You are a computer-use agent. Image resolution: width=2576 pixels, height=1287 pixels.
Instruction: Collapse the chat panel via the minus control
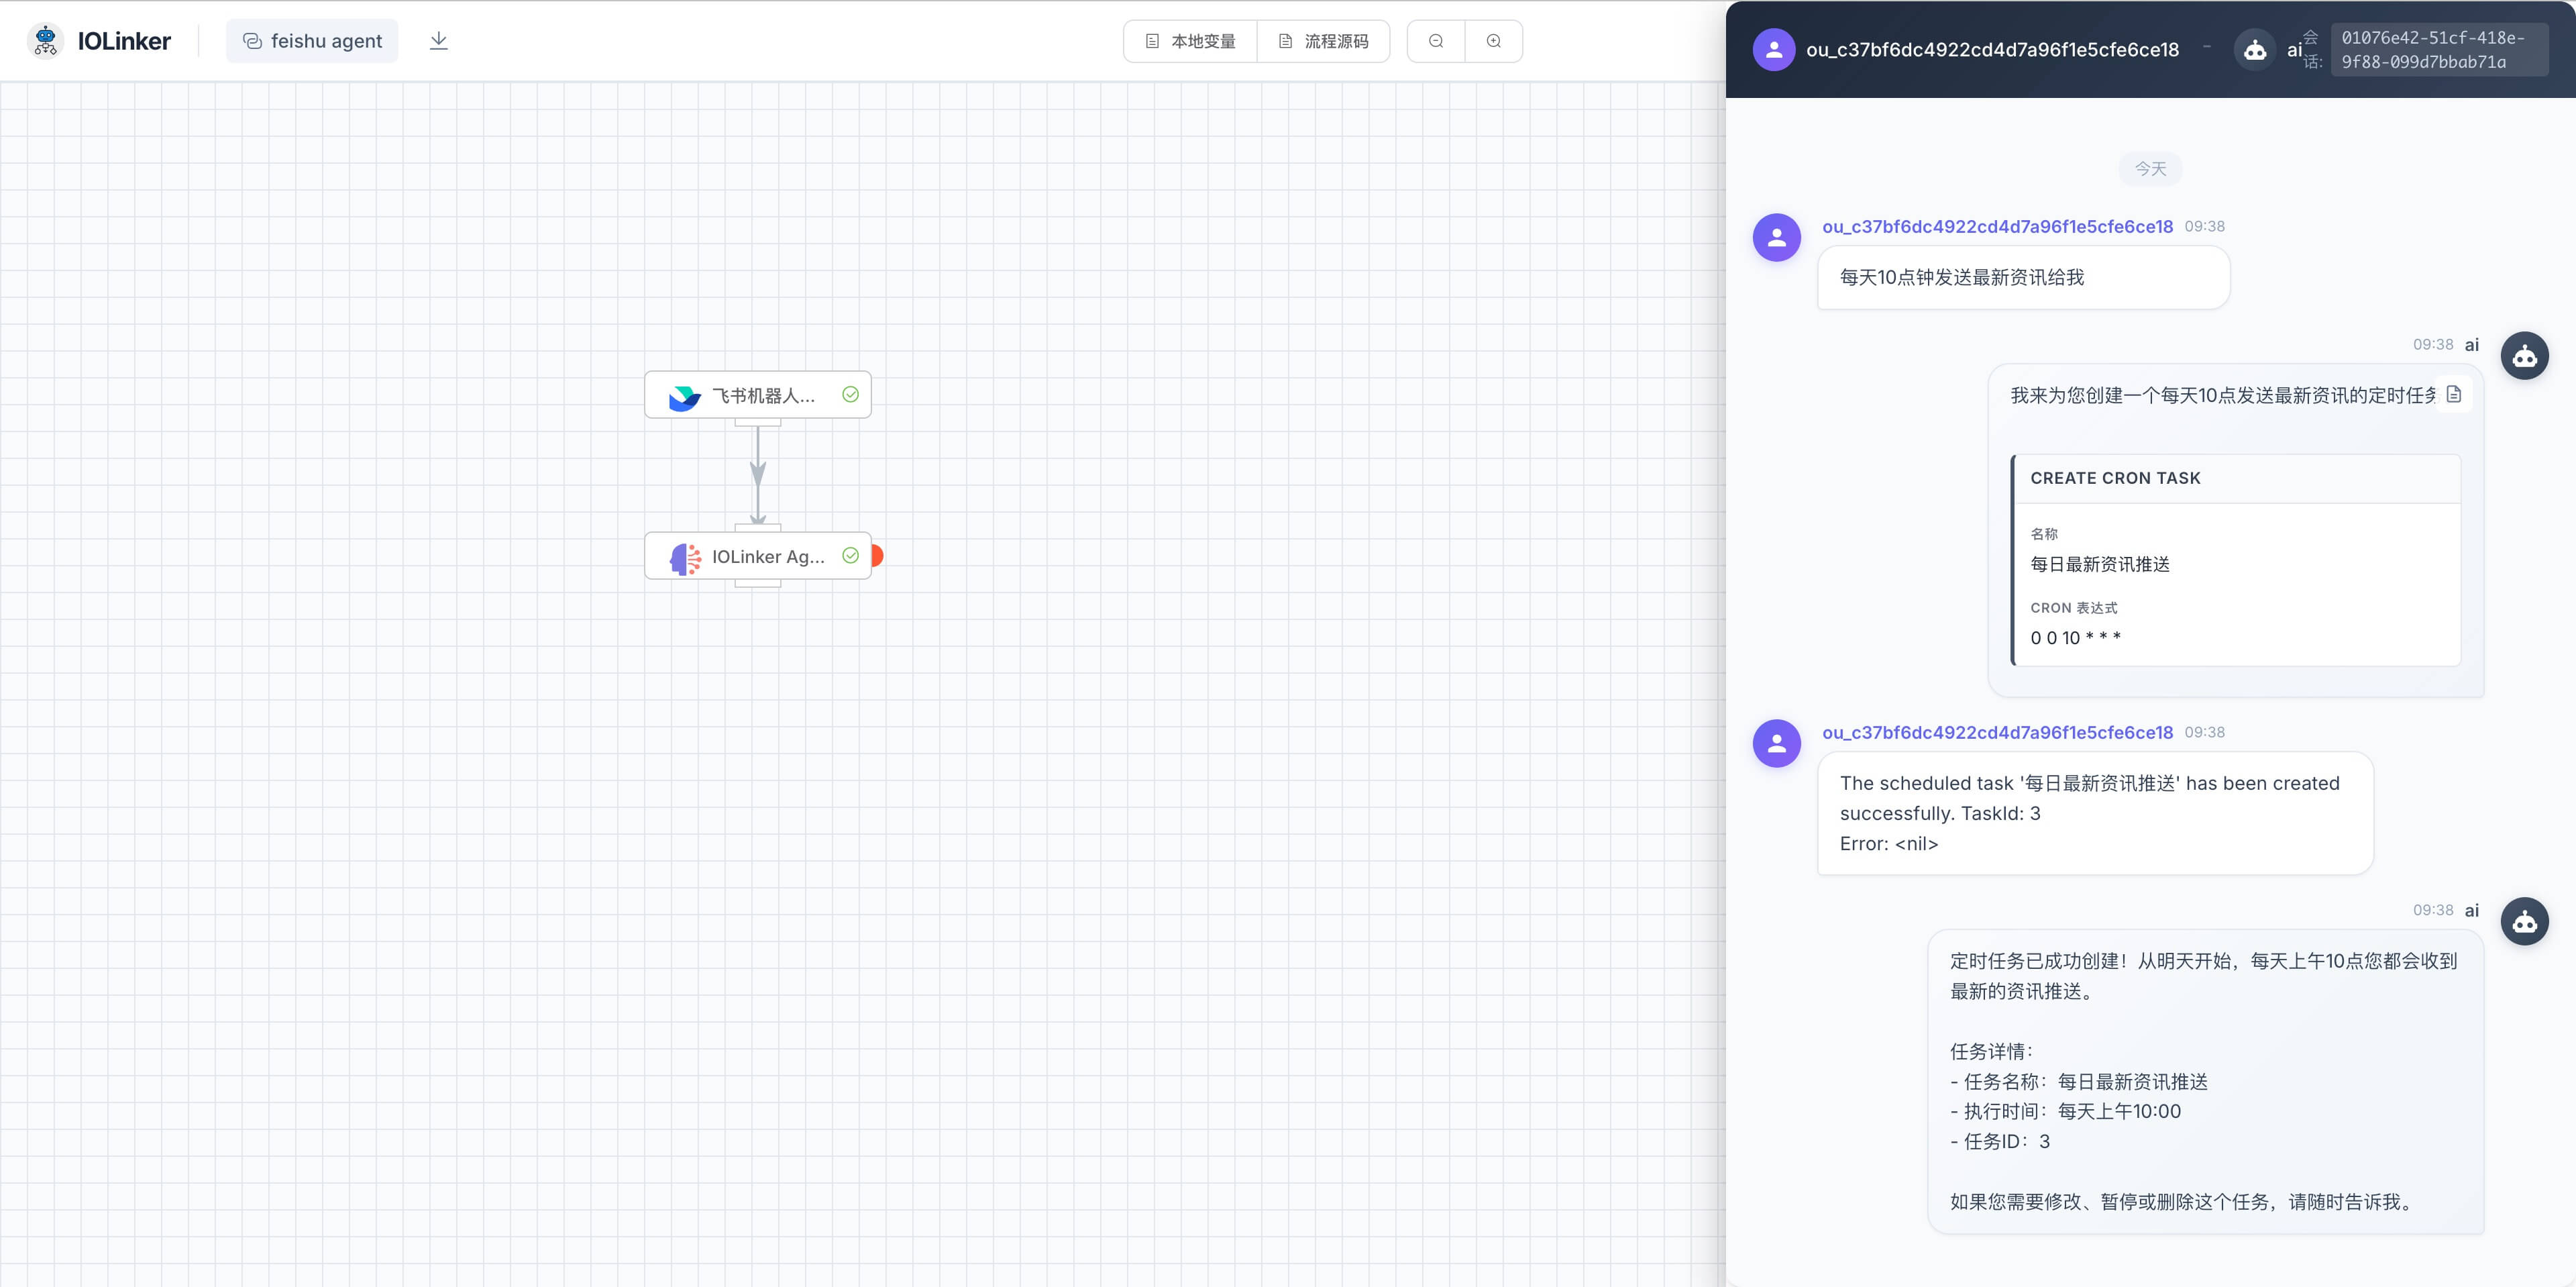click(x=2207, y=47)
